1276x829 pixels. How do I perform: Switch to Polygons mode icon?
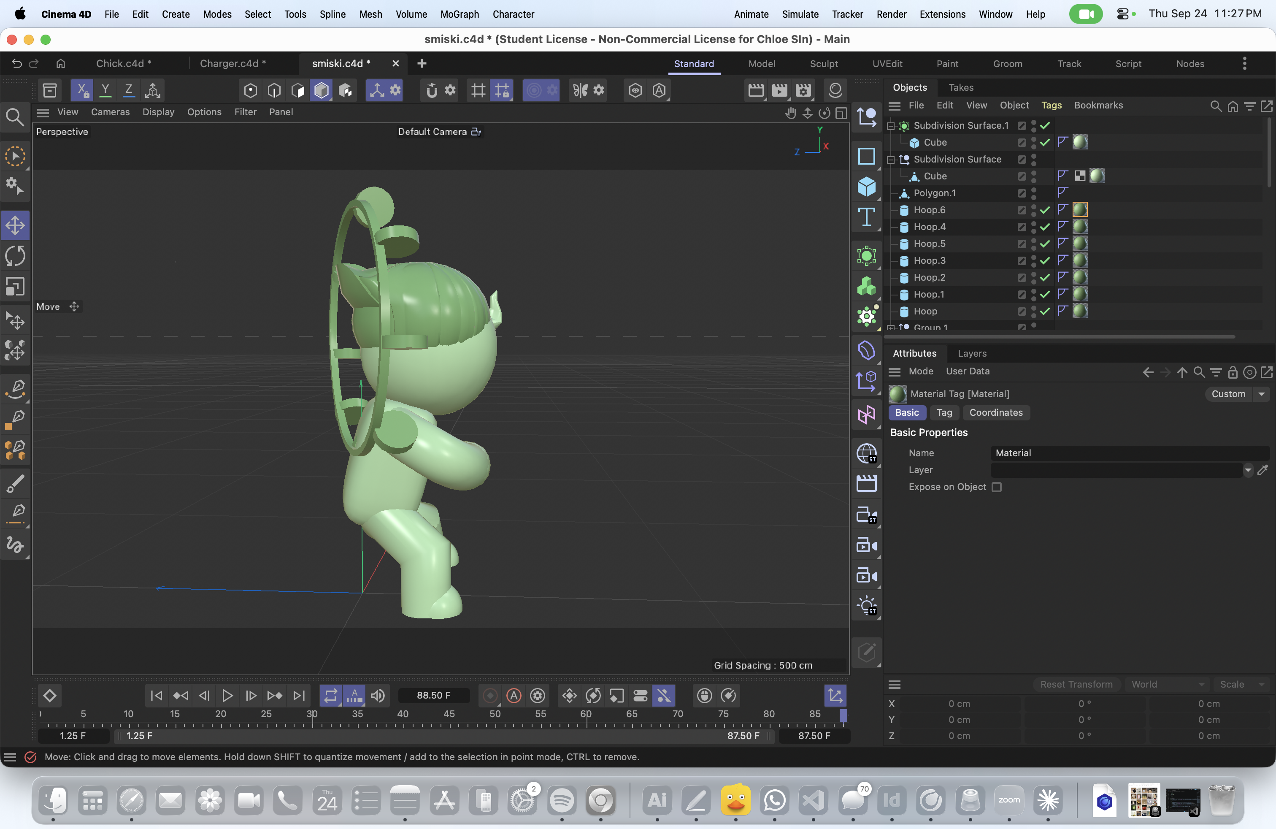(297, 90)
